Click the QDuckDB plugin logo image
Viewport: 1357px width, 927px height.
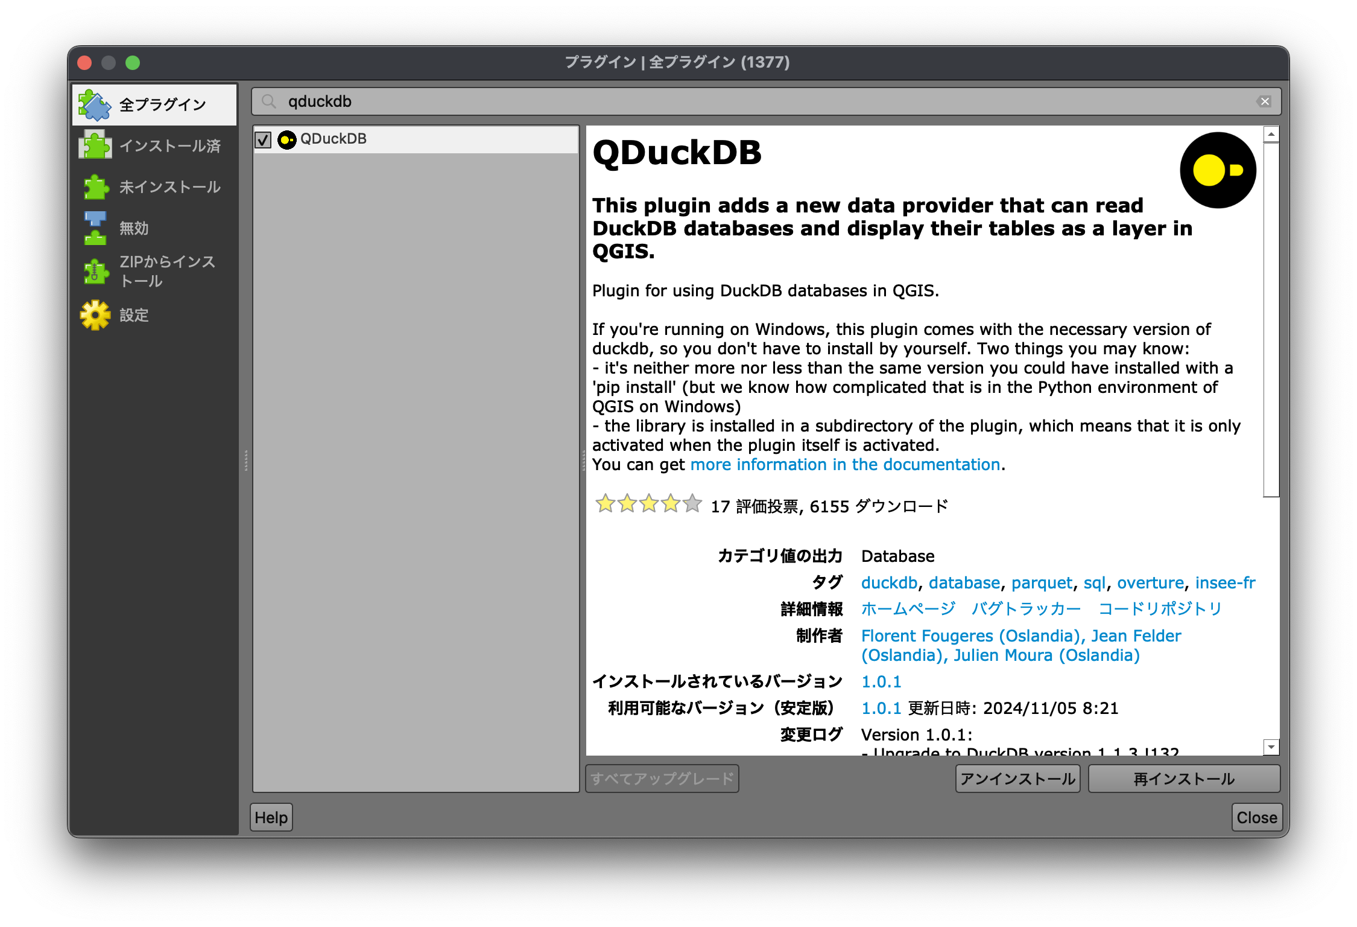click(1217, 171)
